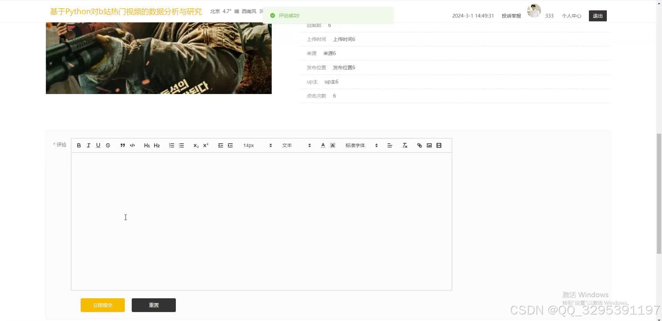Click the video cover image
Viewport: 662px width, 321px height.
159,58
